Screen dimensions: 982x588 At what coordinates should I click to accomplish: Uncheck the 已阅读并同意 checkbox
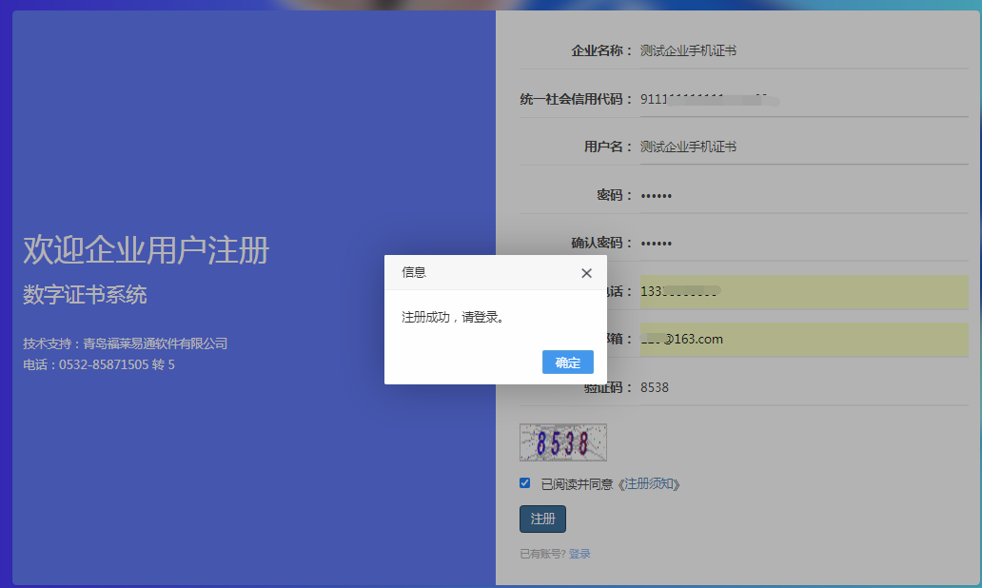click(x=525, y=483)
